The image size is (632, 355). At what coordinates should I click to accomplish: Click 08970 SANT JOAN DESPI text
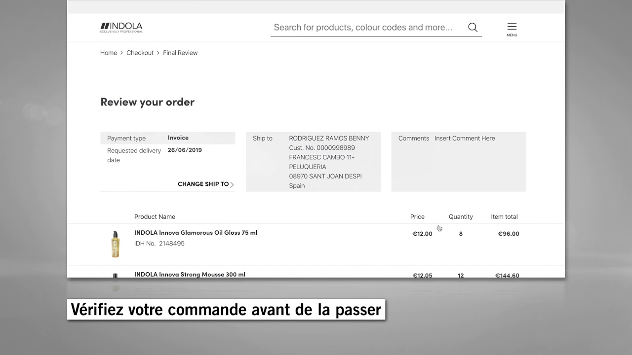pos(325,176)
